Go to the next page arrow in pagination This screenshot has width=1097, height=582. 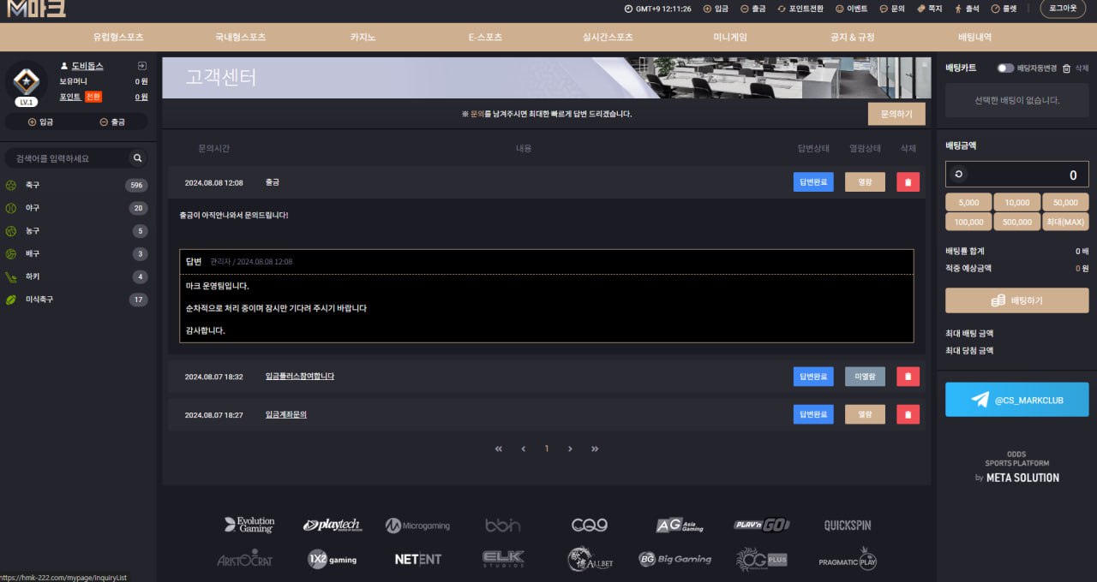coord(570,448)
